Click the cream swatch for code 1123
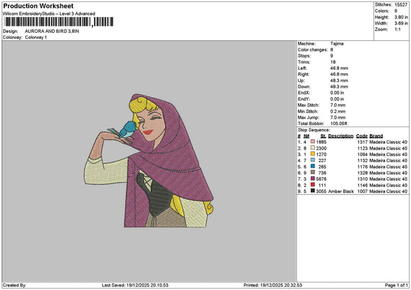Viewport: 411px width, 290px height. [x=312, y=148]
